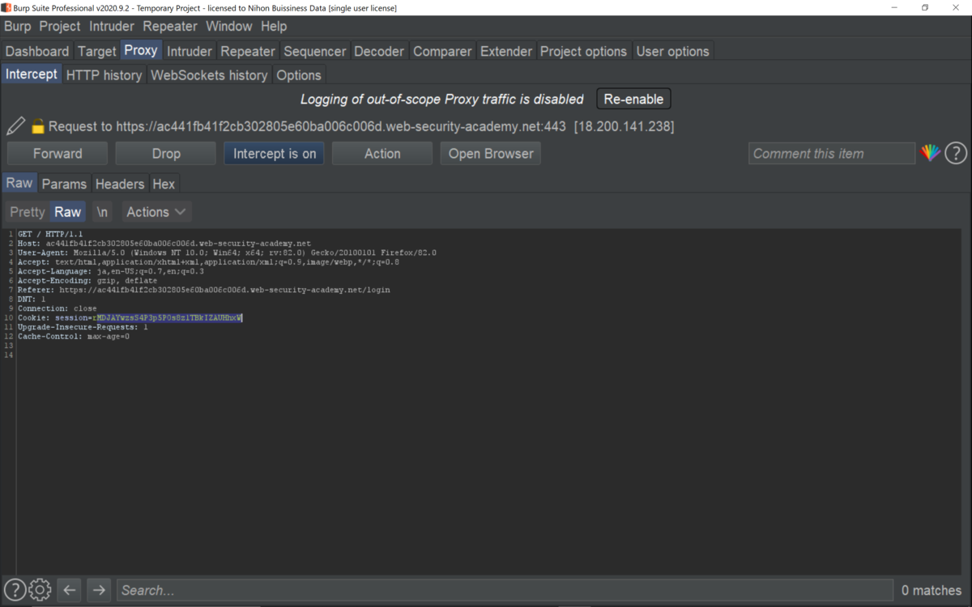This screenshot has width=972, height=607.
Task: Click the pencil edit icon beside request URL
Action: [x=15, y=126]
